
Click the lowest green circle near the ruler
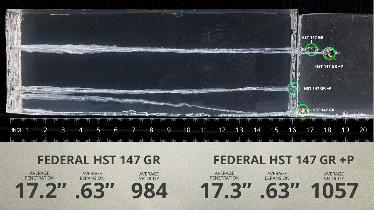point(302,110)
